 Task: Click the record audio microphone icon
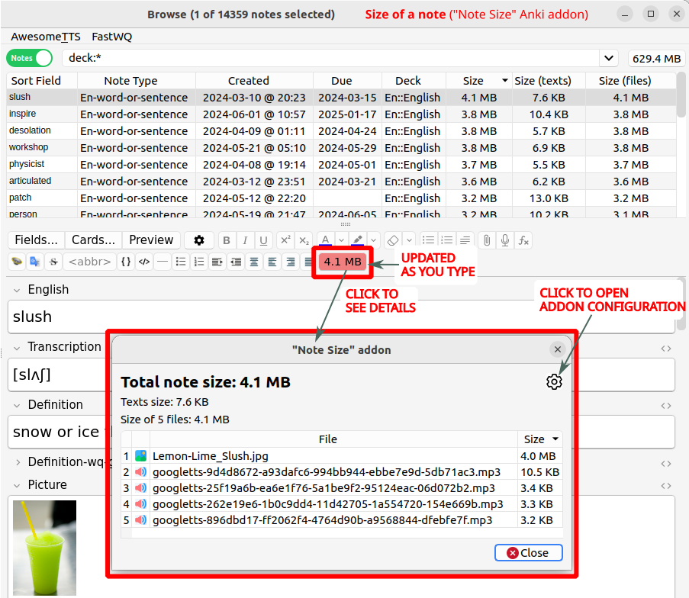504,240
